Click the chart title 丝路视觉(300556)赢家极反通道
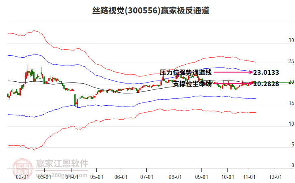 (151, 11)
